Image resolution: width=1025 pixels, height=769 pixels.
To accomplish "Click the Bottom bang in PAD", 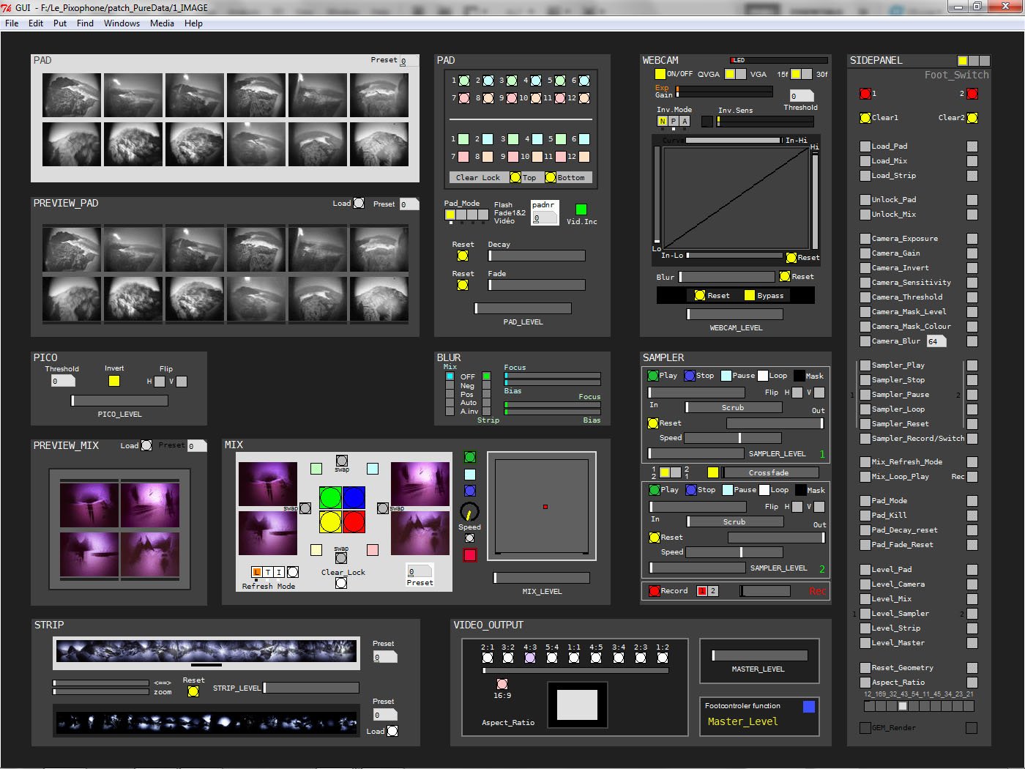I will pos(551,177).
